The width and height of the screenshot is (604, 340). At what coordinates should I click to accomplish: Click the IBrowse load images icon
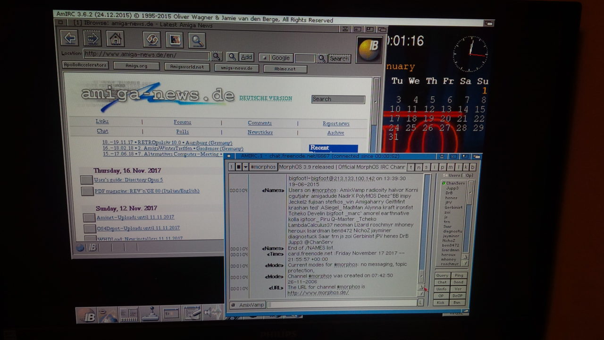coord(175,39)
